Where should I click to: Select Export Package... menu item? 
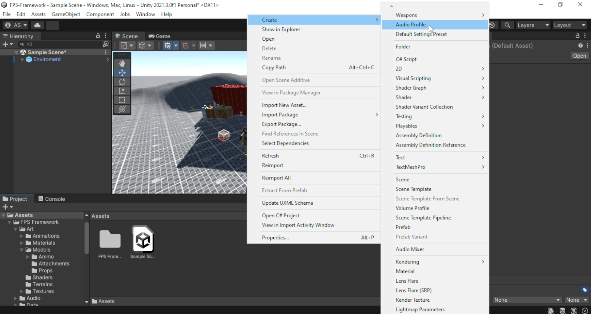pyautogui.click(x=314, y=124)
